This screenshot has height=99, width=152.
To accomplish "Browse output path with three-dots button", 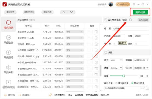I will (142, 88).
